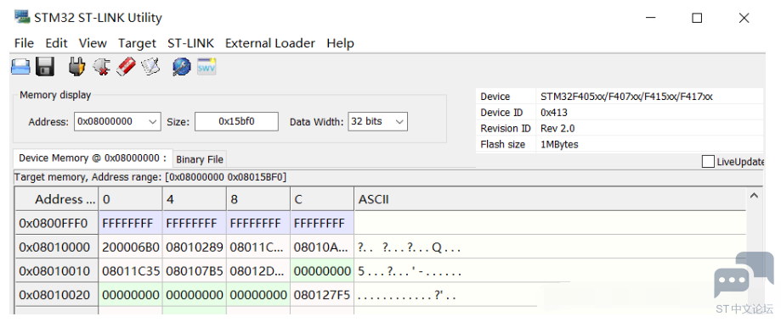Click the cell containing 08010289

(x=195, y=247)
